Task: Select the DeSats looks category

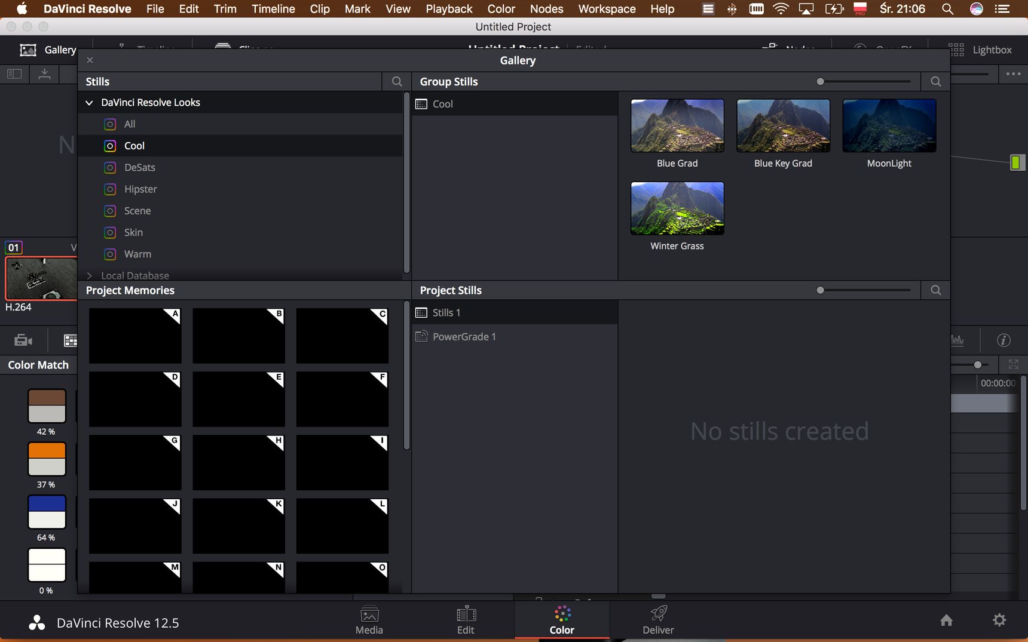Action: pyautogui.click(x=240, y=167)
